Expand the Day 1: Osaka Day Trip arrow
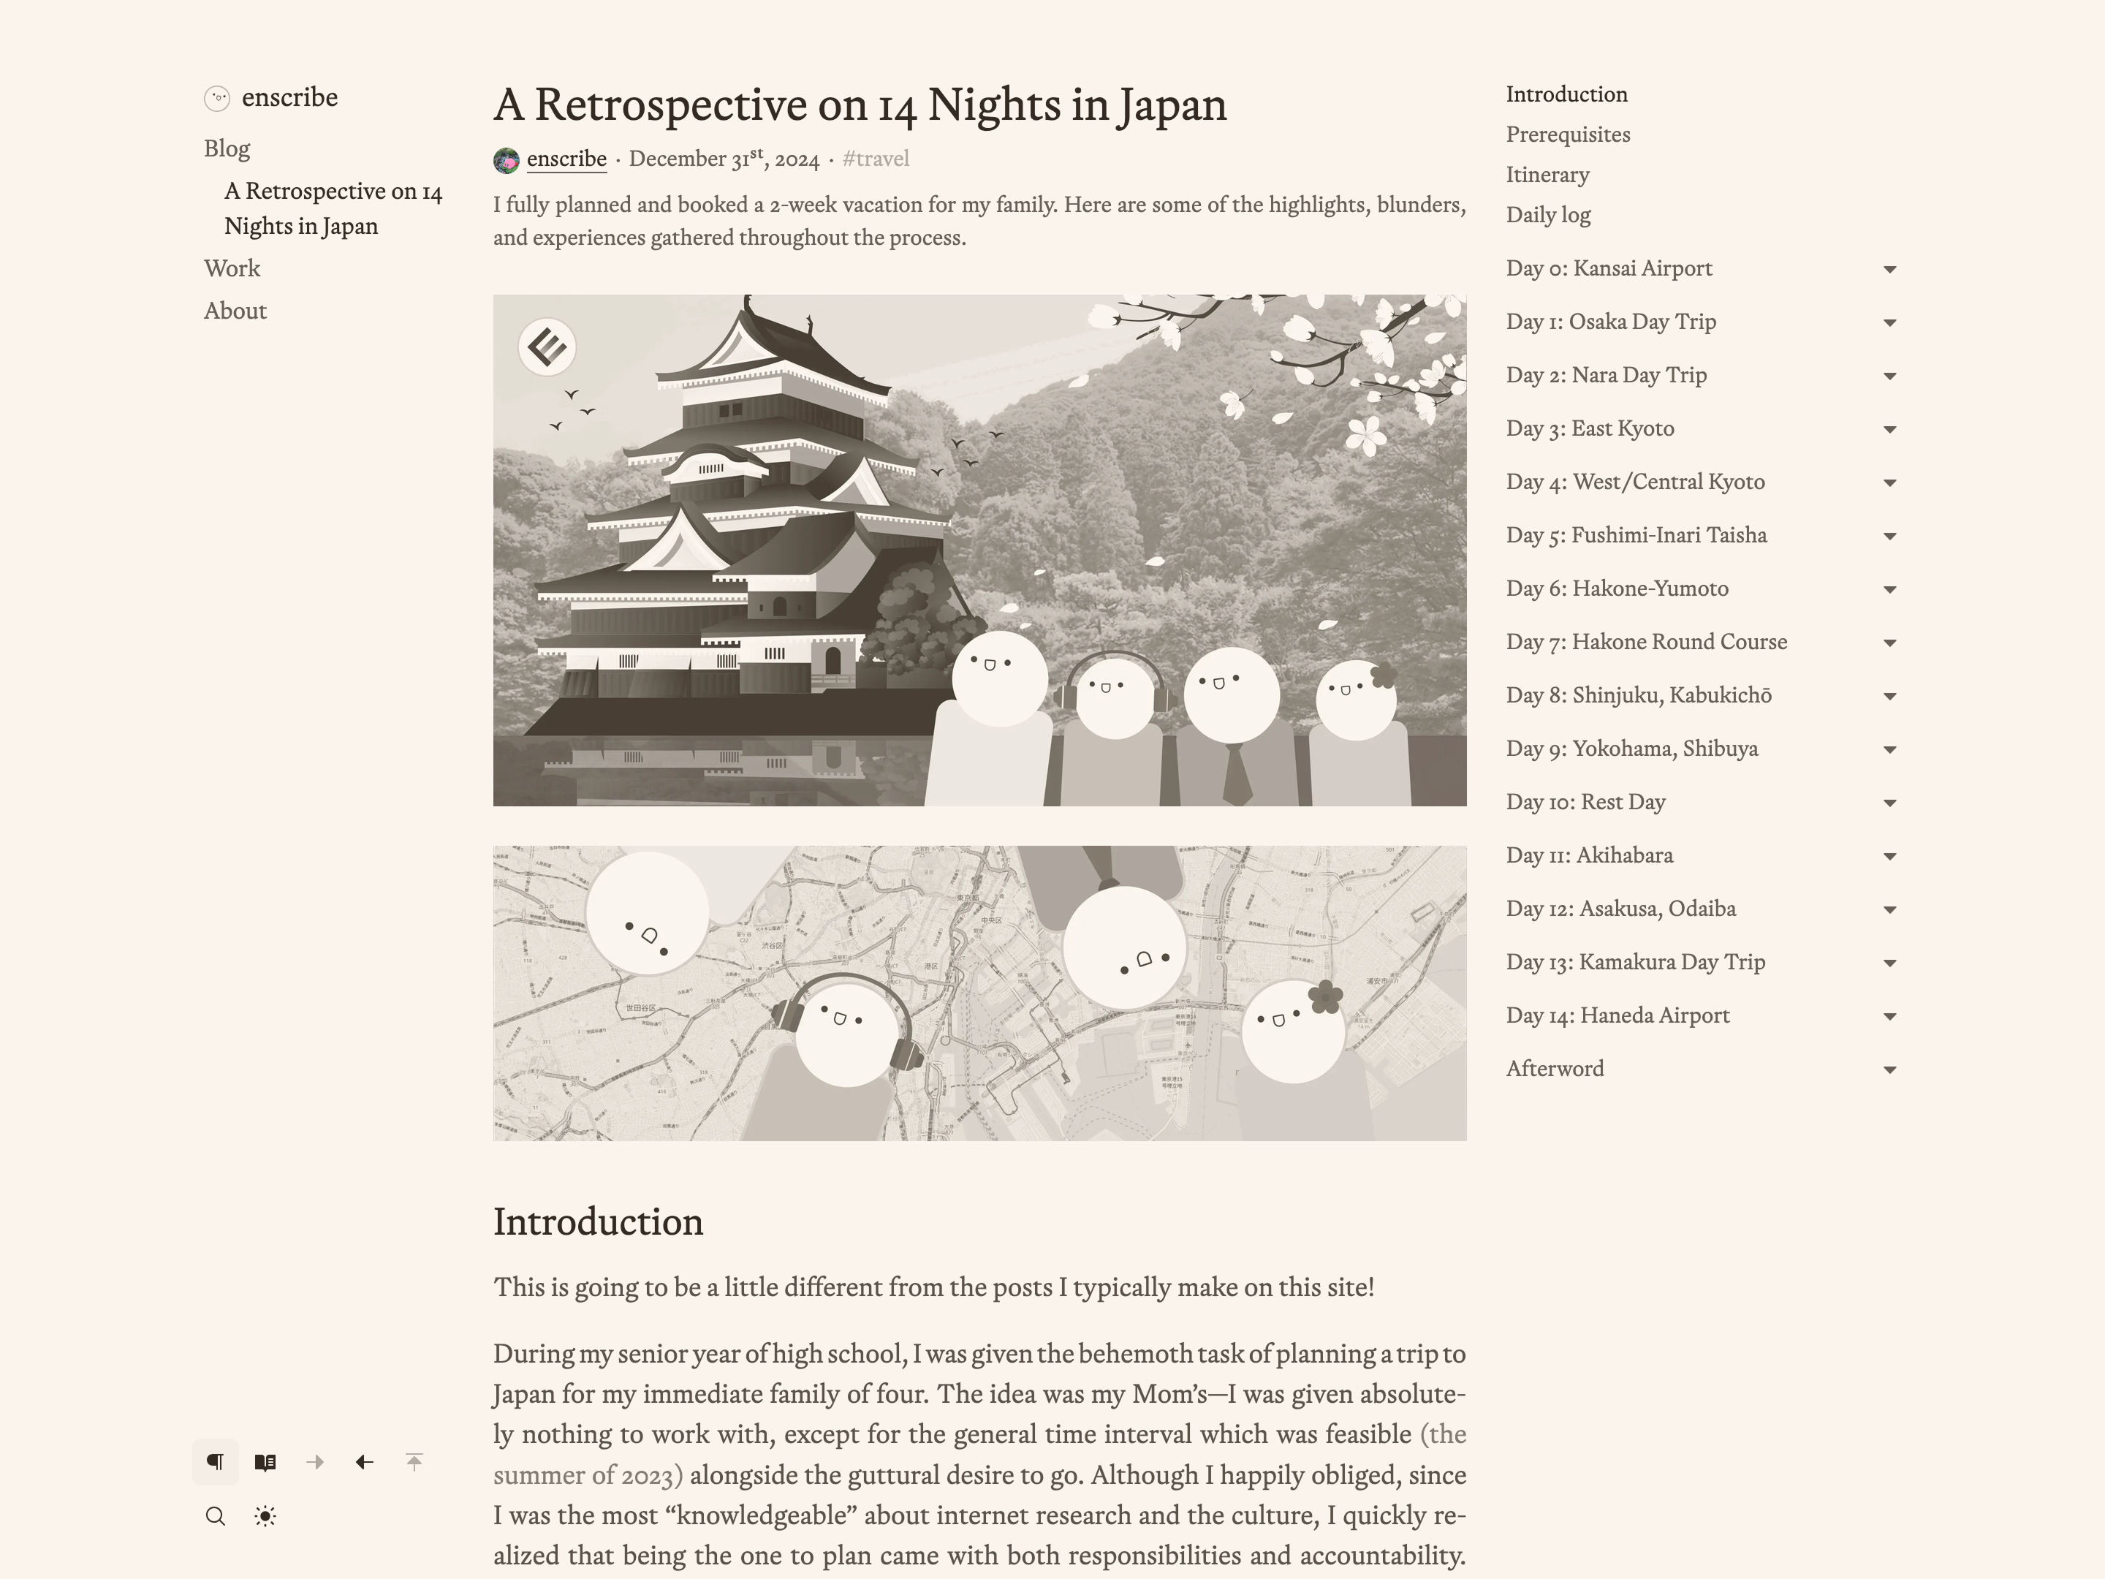 click(x=1890, y=322)
